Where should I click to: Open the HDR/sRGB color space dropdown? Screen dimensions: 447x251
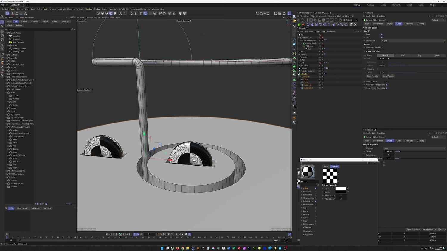[350, 20]
